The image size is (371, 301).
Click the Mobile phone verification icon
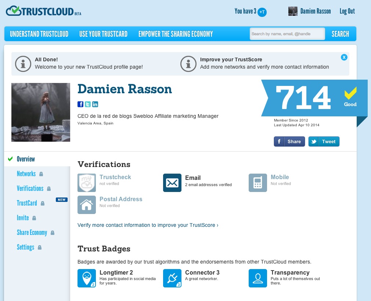pos(258,183)
